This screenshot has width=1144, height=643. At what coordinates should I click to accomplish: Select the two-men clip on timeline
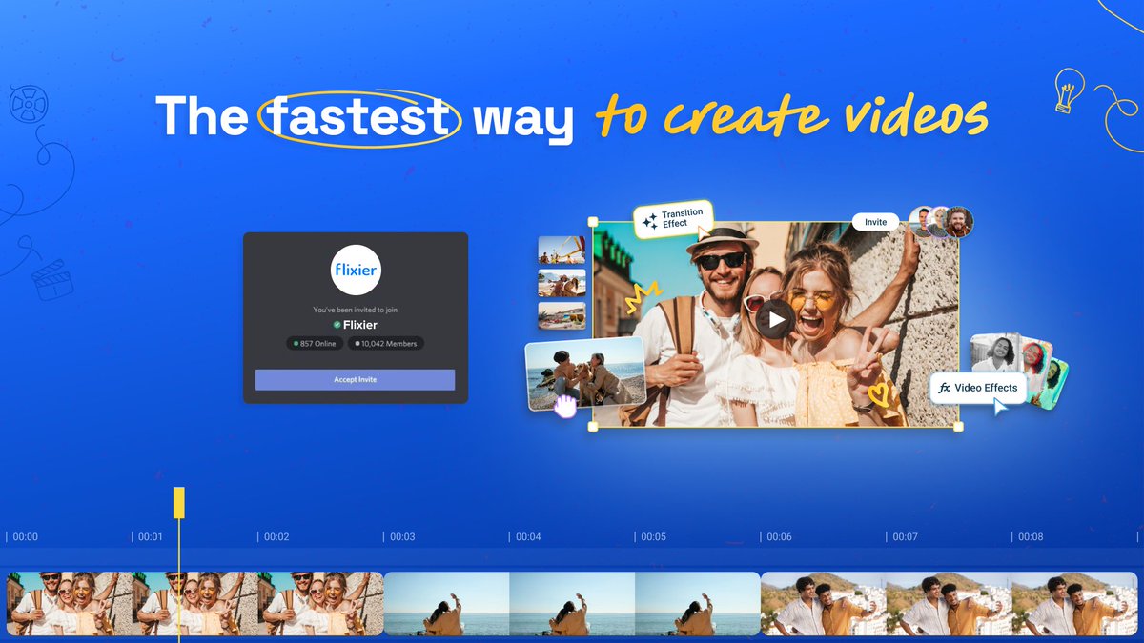point(950,604)
